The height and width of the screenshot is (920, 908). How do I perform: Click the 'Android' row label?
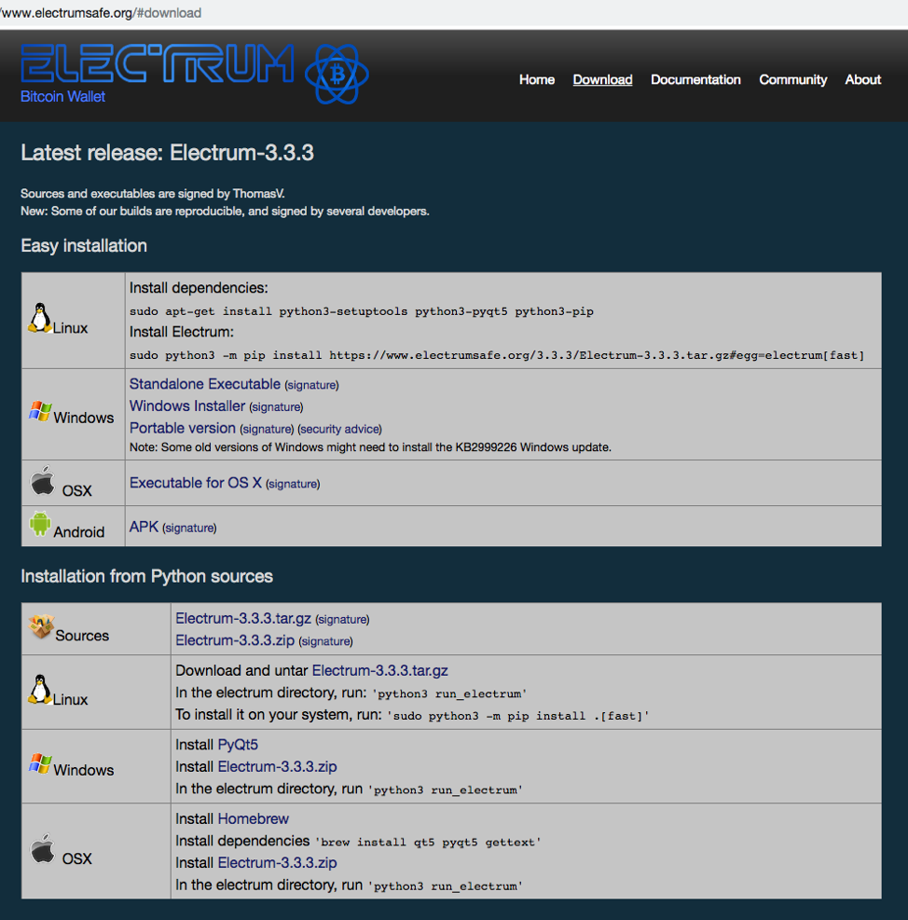79,532
